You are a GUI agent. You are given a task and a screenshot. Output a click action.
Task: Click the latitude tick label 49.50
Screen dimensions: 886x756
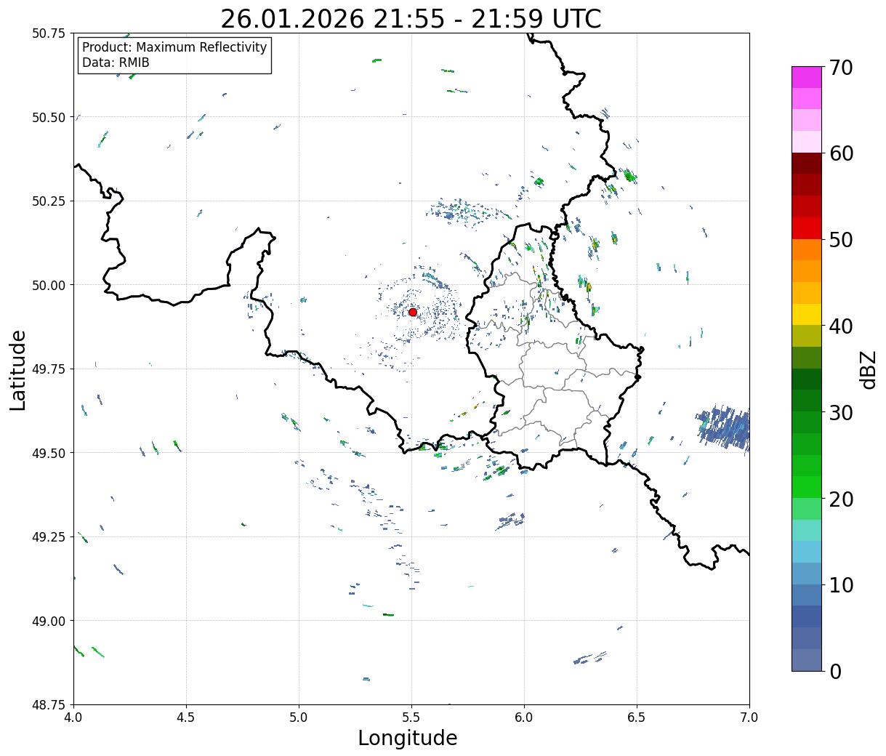pos(49,454)
